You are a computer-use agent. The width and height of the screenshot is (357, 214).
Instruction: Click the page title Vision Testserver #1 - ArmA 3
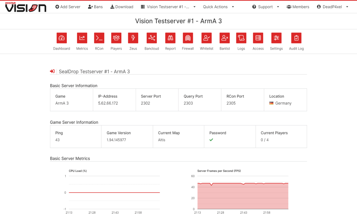[178, 21]
